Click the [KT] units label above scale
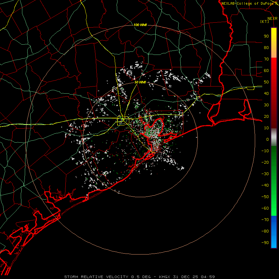Image resolution: width=279 pixels, height=279 pixels. tap(265, 21)
